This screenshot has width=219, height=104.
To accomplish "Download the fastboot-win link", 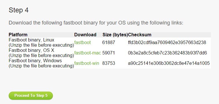I will (87, 63).
